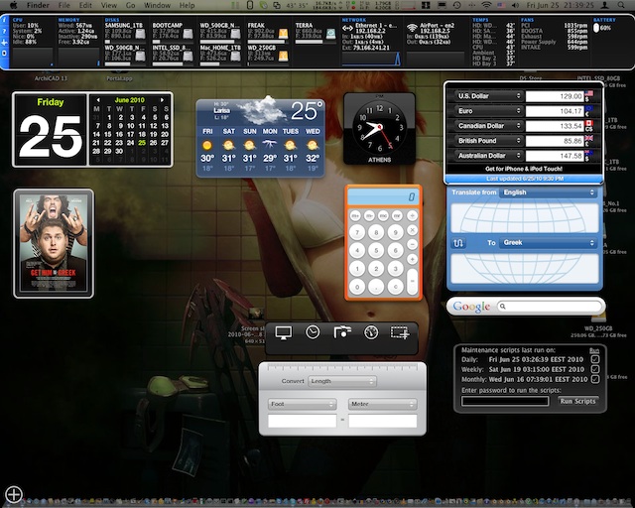The image size is (635, 508).
Task: Open the British Pound currency dropdown
Action: (488, 141)
